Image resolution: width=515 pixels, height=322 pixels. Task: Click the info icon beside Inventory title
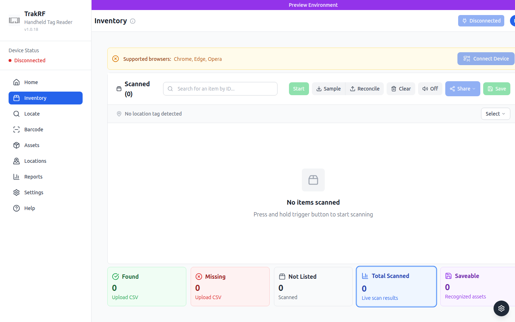[x=133, y=21]
